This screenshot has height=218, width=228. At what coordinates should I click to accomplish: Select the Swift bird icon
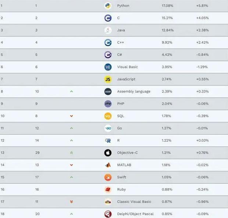coord(108,177)
